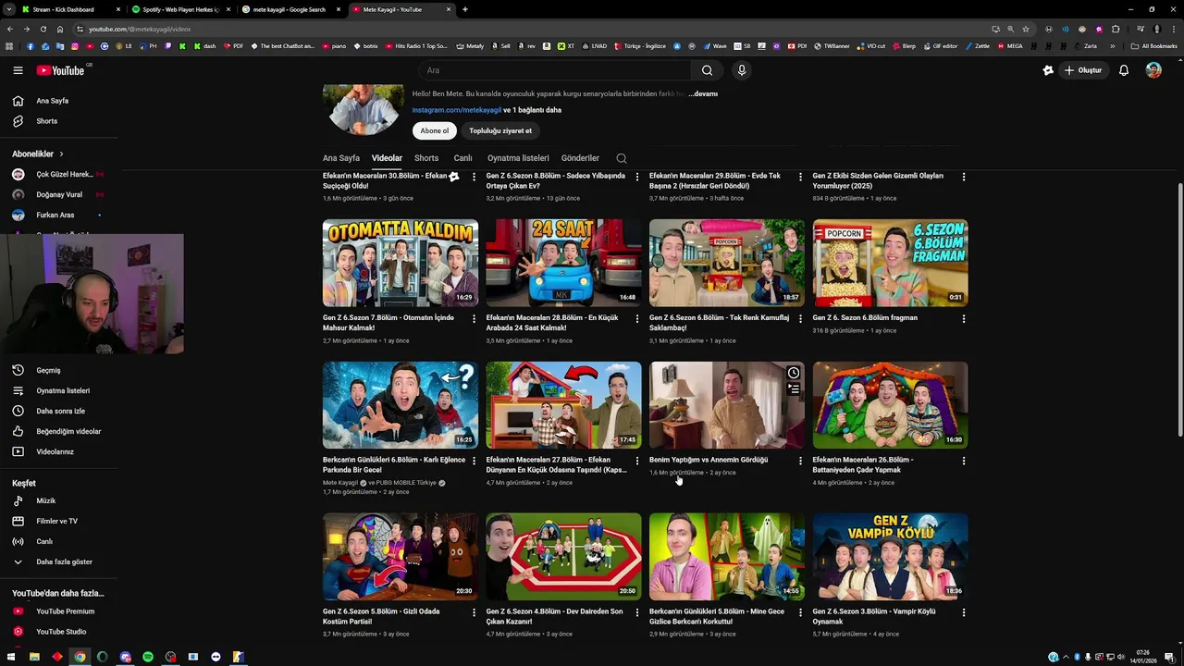
Task: Open Geçmiş history in sidebar
Action: coord(48,370)
